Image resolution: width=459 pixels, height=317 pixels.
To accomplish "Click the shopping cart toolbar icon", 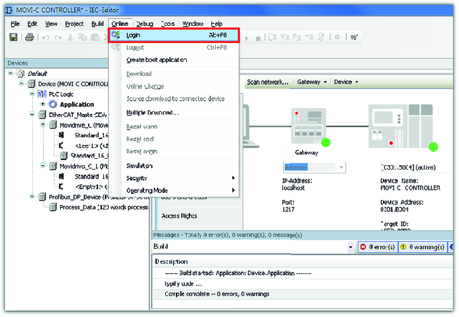I will [x=353, y=37].
